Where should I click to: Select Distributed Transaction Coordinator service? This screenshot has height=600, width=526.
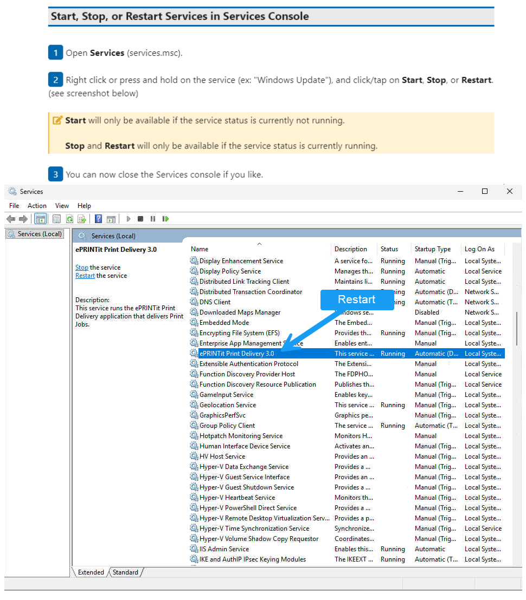pos(347,291)
